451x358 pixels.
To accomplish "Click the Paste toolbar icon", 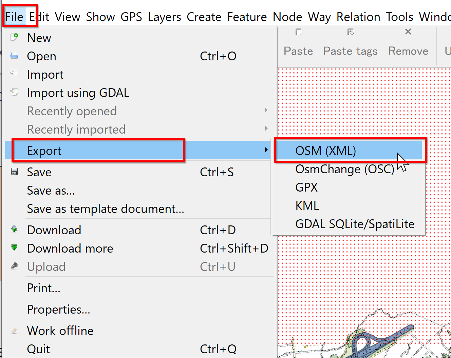I will (x=298, y=32).
